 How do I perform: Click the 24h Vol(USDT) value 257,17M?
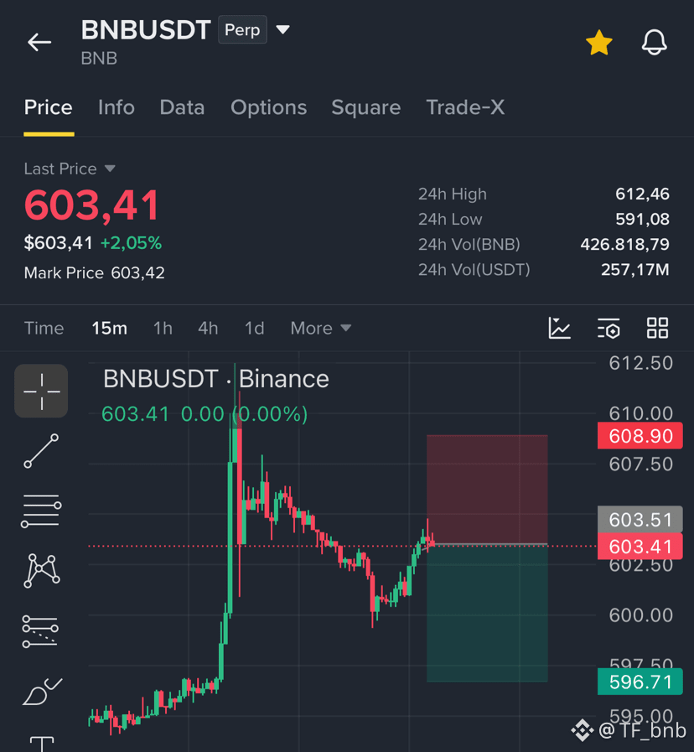pos(635,270)
